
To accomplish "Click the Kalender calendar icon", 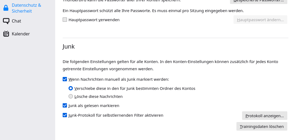I will [x=6, y=34].
